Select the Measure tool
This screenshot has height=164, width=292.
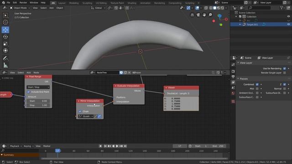[x=5, y=65]
